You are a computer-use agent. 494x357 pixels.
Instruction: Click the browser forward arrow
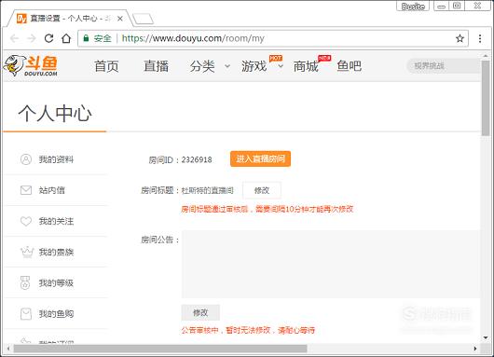coord(31,38)
